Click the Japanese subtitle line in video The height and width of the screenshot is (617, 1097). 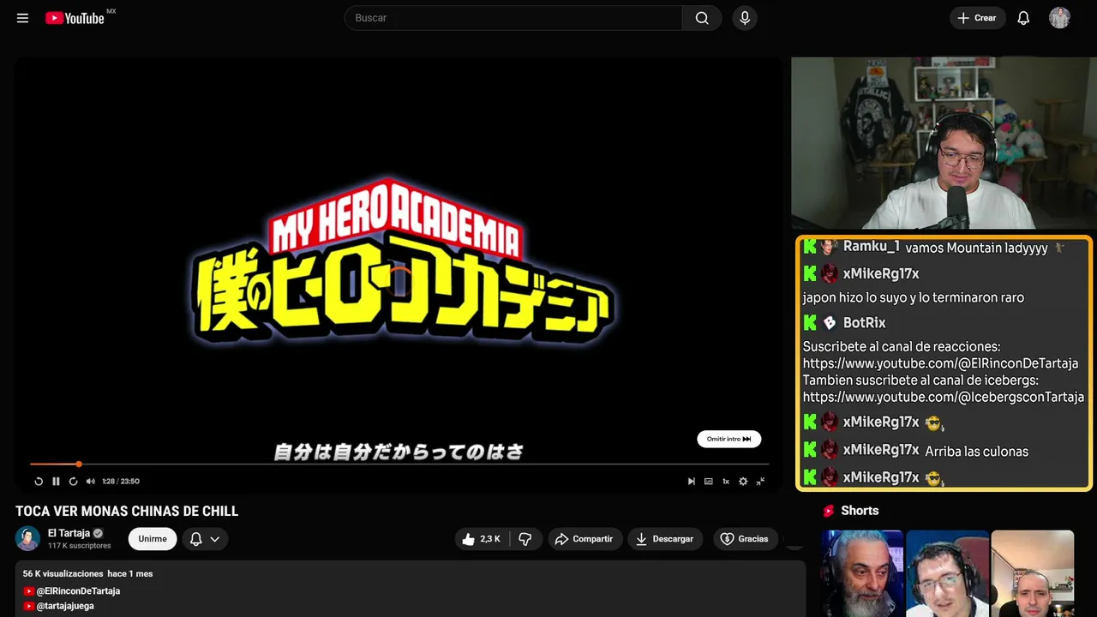(399, 452)
